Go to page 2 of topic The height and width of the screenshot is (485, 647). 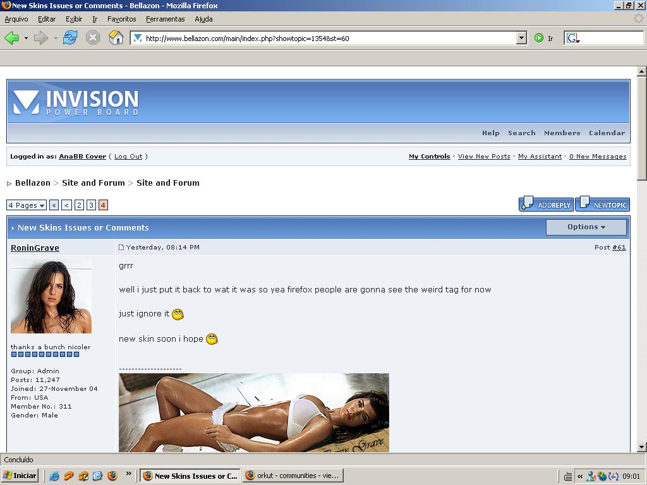79,205
